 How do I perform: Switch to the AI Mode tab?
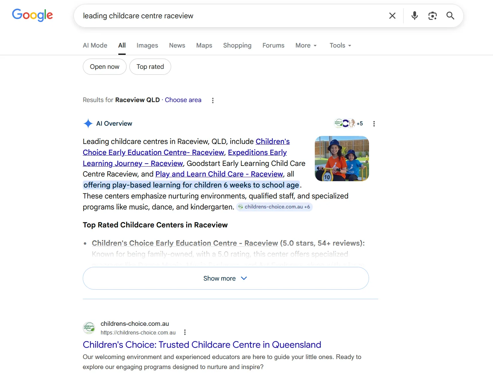pos(95,46)
